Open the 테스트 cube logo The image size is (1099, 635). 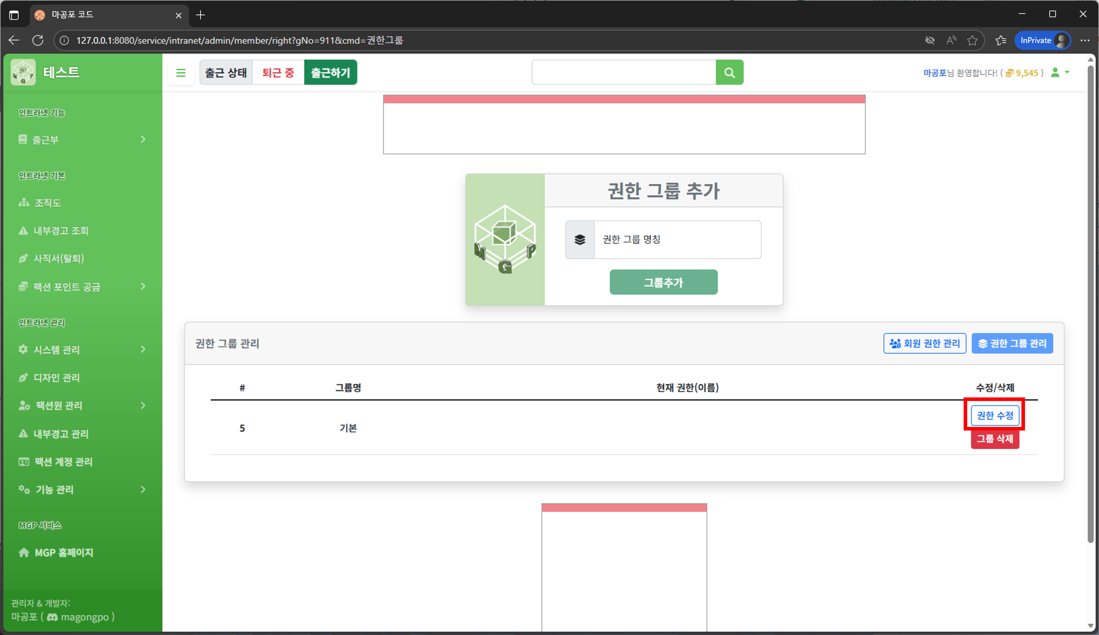tap(23, 72)
